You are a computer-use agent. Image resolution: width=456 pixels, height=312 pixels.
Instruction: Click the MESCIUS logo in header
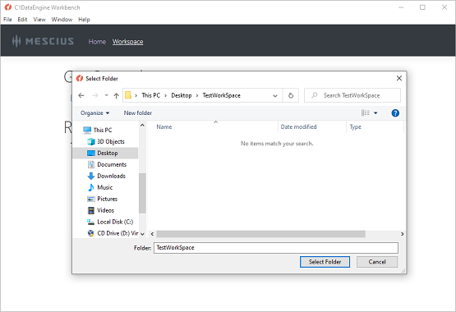click(43, 41)
